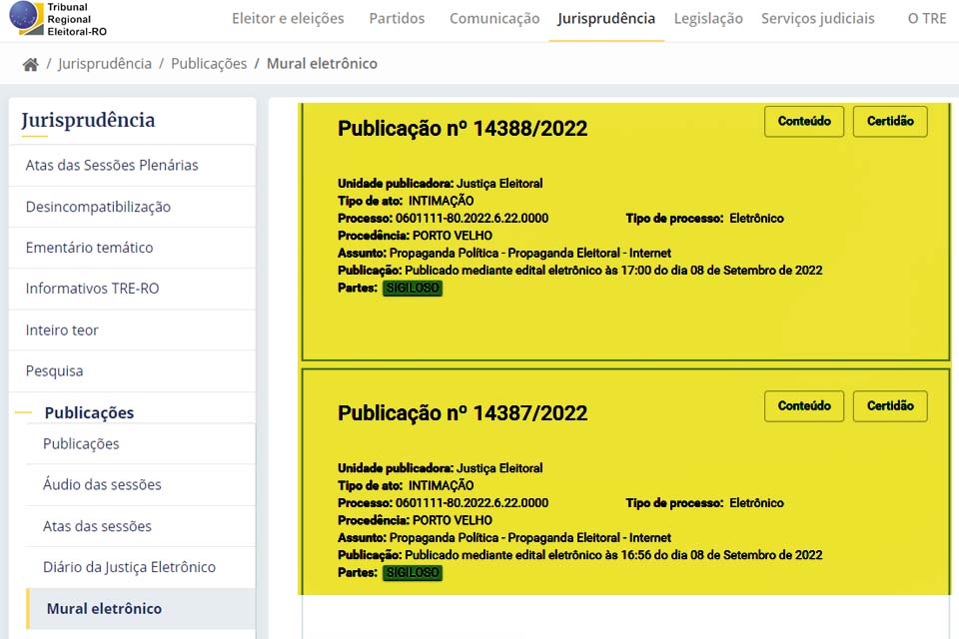The height and width of the screenshot is (639, 959).
Task: Click Jurisprudência breadcrumb link
Action: 105,63
